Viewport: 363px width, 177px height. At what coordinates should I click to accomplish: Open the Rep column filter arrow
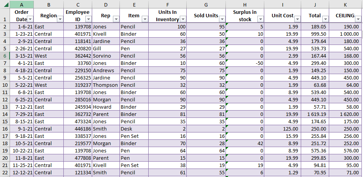(x=116, y=19)
